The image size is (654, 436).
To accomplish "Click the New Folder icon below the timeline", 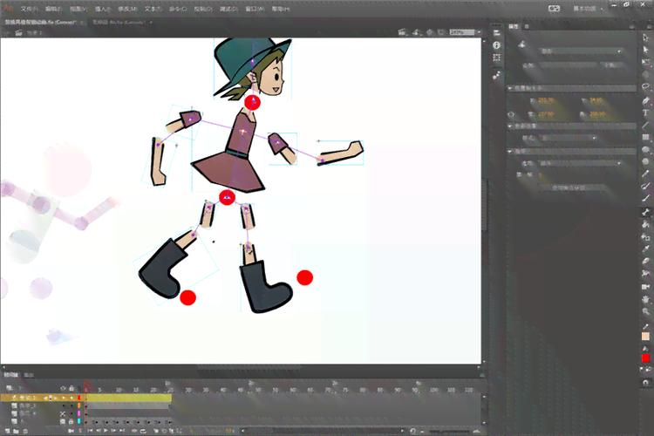I will pyautogui.click(x=16, y=431).
